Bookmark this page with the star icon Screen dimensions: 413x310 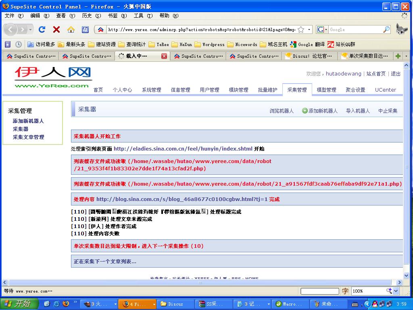point(301,29)
